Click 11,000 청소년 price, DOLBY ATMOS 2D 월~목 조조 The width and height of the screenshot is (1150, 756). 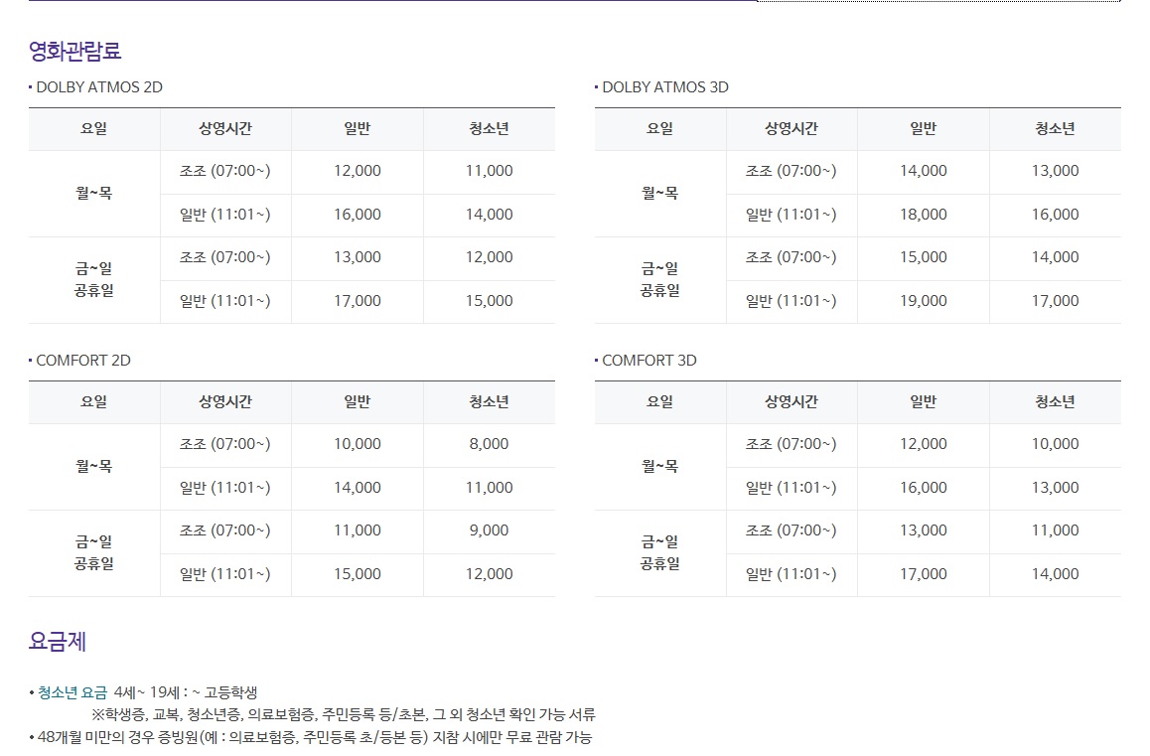(490, 171)
